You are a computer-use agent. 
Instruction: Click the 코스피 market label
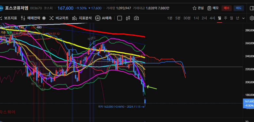pos(48,8)
